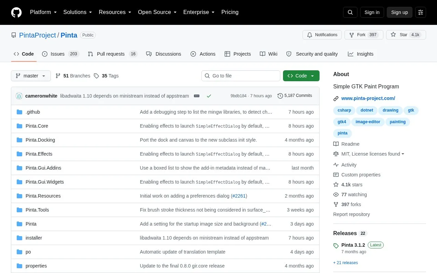This screenshot has height=273, width=437.
Task: Open the search magnifier button
Action: click(x=350, y=12)
